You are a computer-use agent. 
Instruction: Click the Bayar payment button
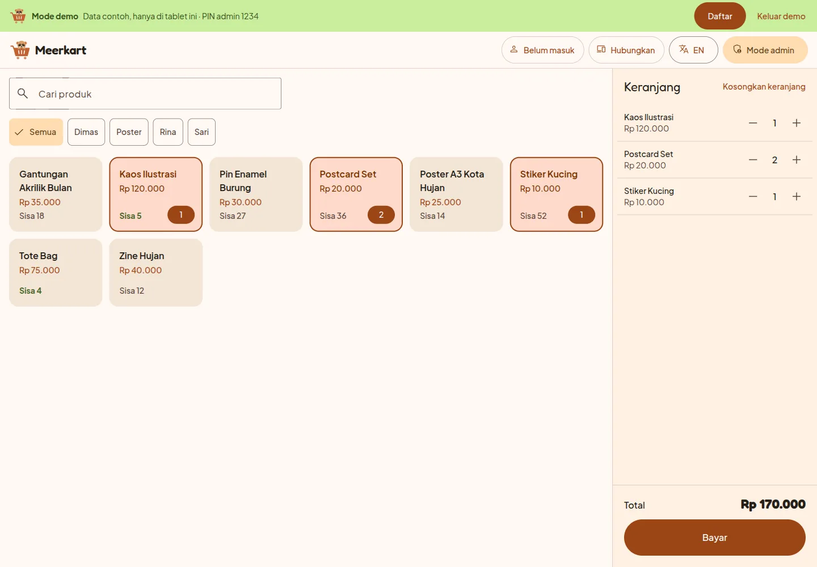[x=715, y=538]
